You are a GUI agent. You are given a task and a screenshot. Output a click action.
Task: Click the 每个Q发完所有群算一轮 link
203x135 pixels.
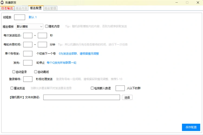tap(62, 63)
